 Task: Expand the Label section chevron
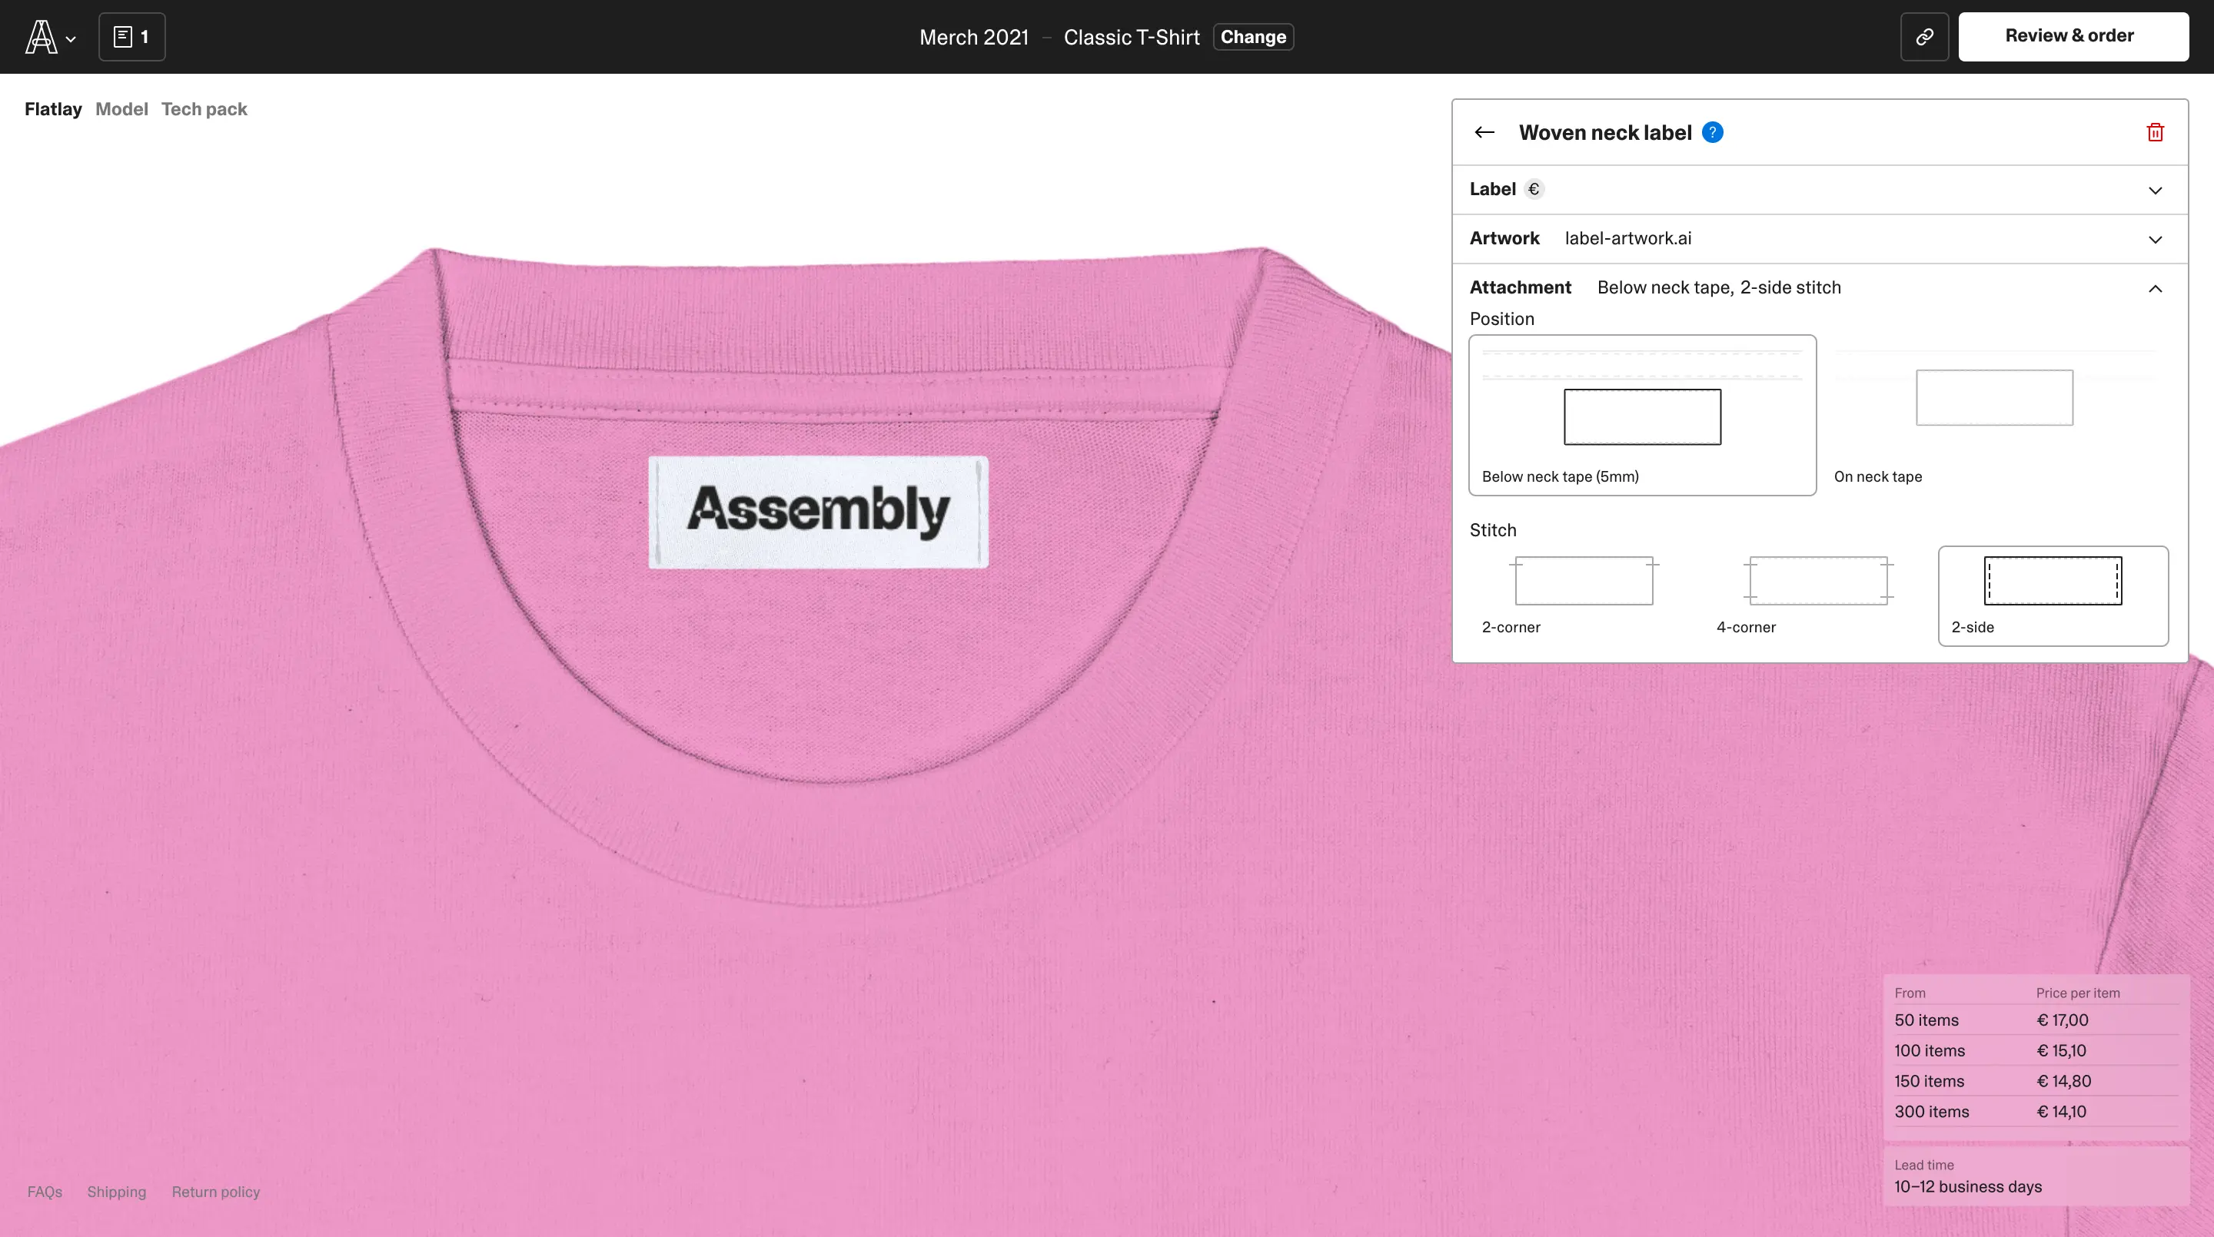pyautogui.click(x=2155, y=191)
